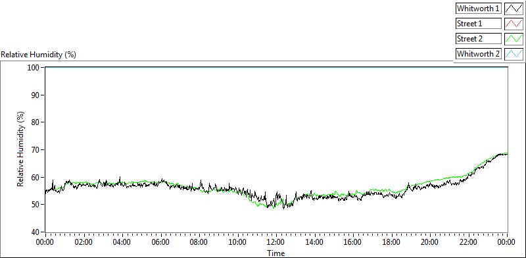Image resolution: width=526 pixels, height=258 pixels.
Task: Click the Time x-axis title
Action: point(275,253)
